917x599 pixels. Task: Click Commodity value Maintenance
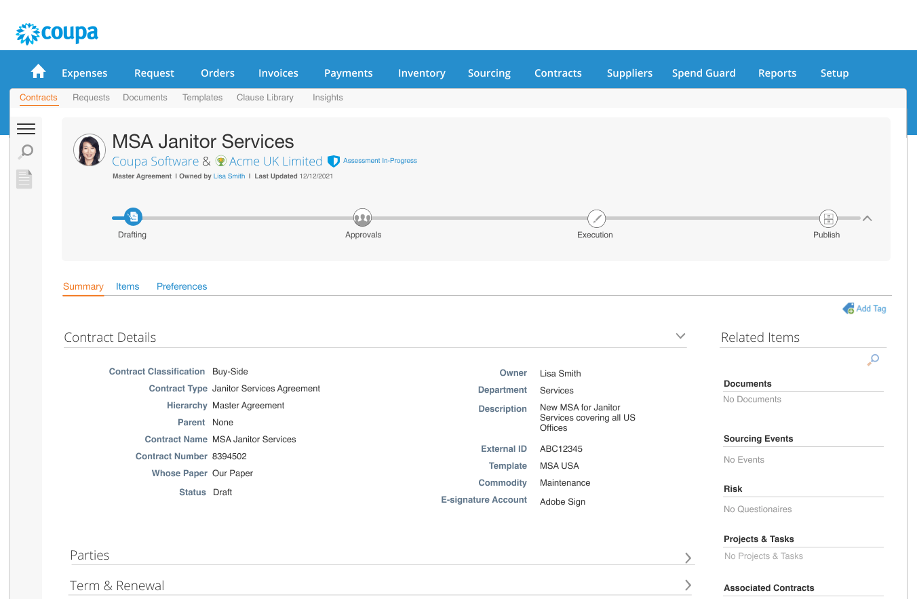tap(565, 483)
